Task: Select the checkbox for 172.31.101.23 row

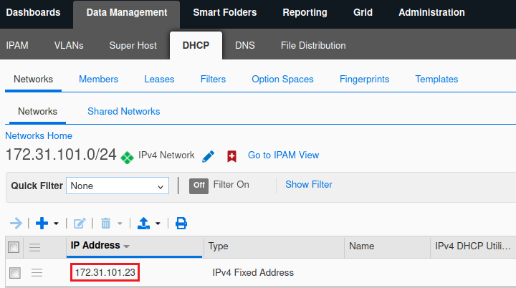Action: (14, 272)
